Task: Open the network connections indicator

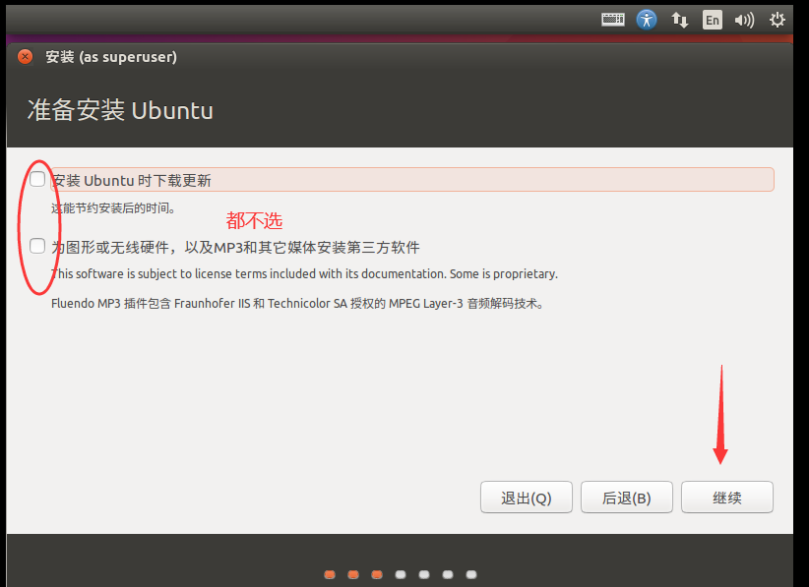Action: click(679, 20)
